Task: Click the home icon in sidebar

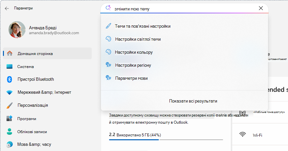Action: point(9,53)
